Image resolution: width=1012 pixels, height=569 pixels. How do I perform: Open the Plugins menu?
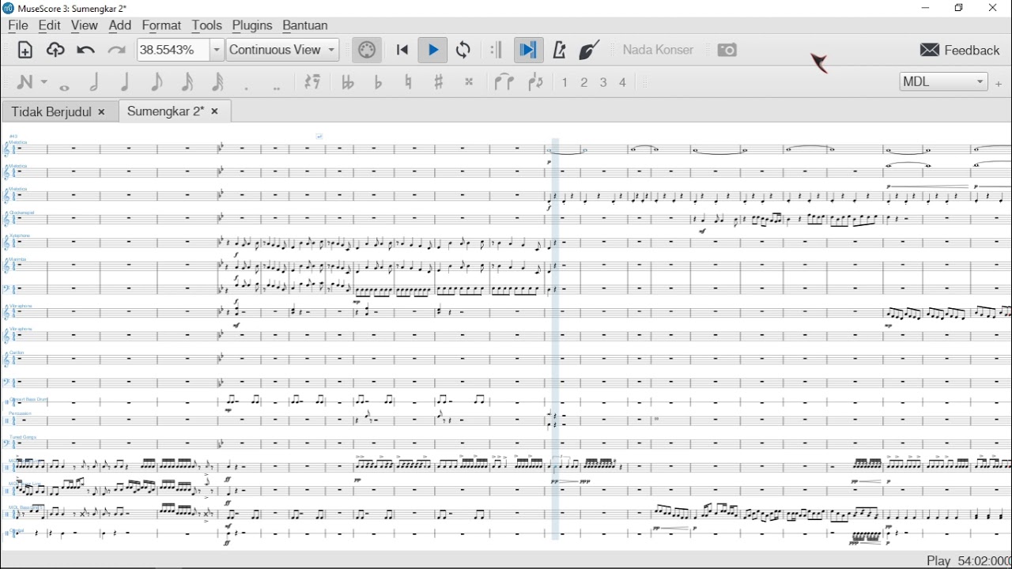click(252, 26)
